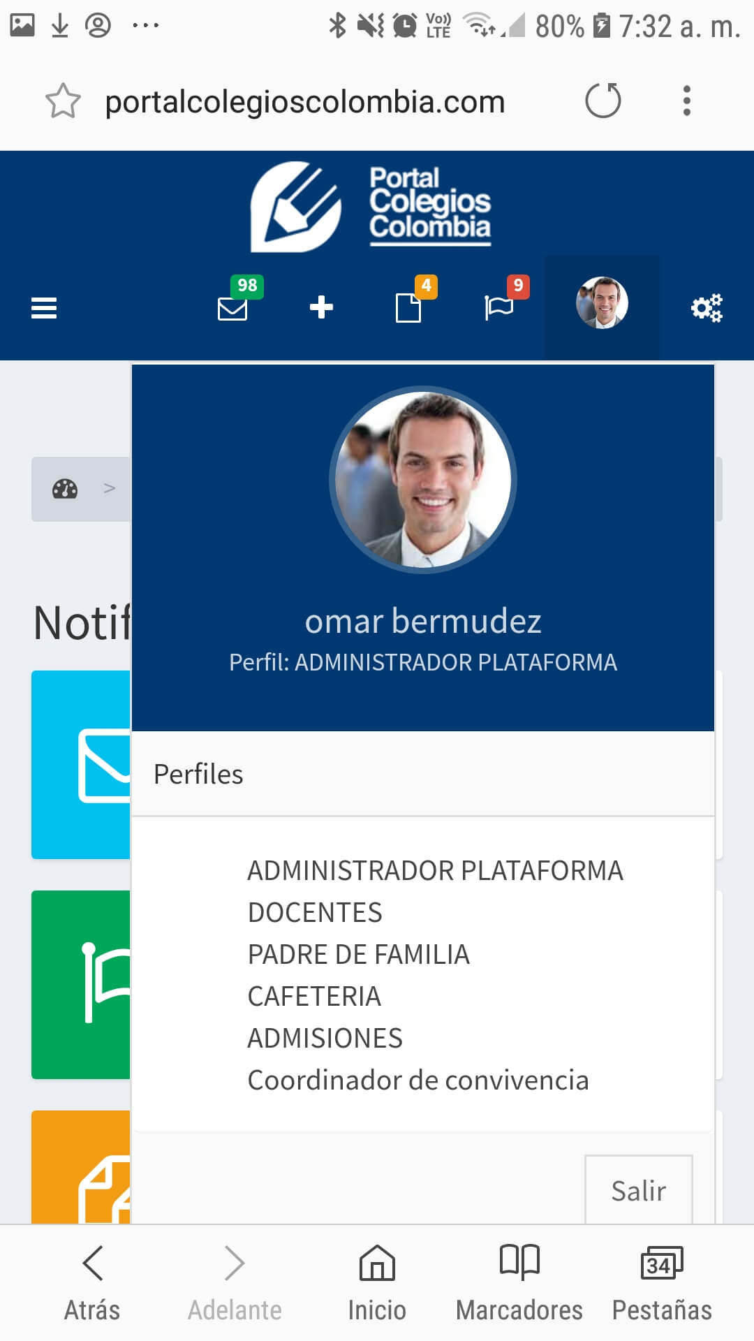
Task: Open the blue envelope notification tile
Action: click(x=81, y=765)
